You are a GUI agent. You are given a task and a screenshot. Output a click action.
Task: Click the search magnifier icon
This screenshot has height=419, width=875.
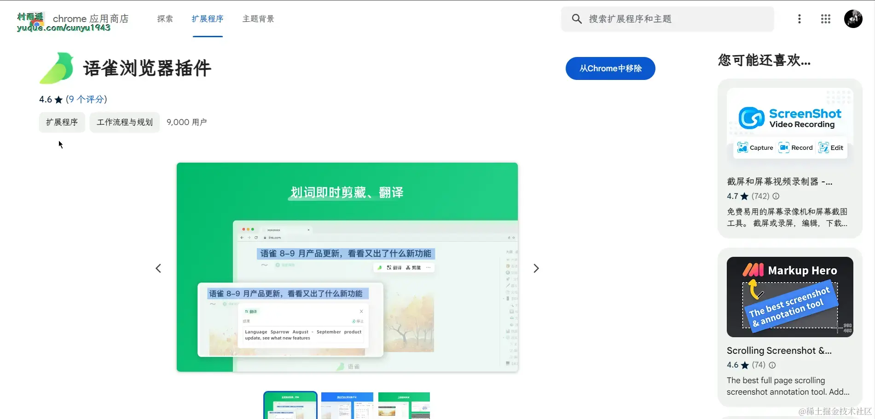(x=577, y=19)
